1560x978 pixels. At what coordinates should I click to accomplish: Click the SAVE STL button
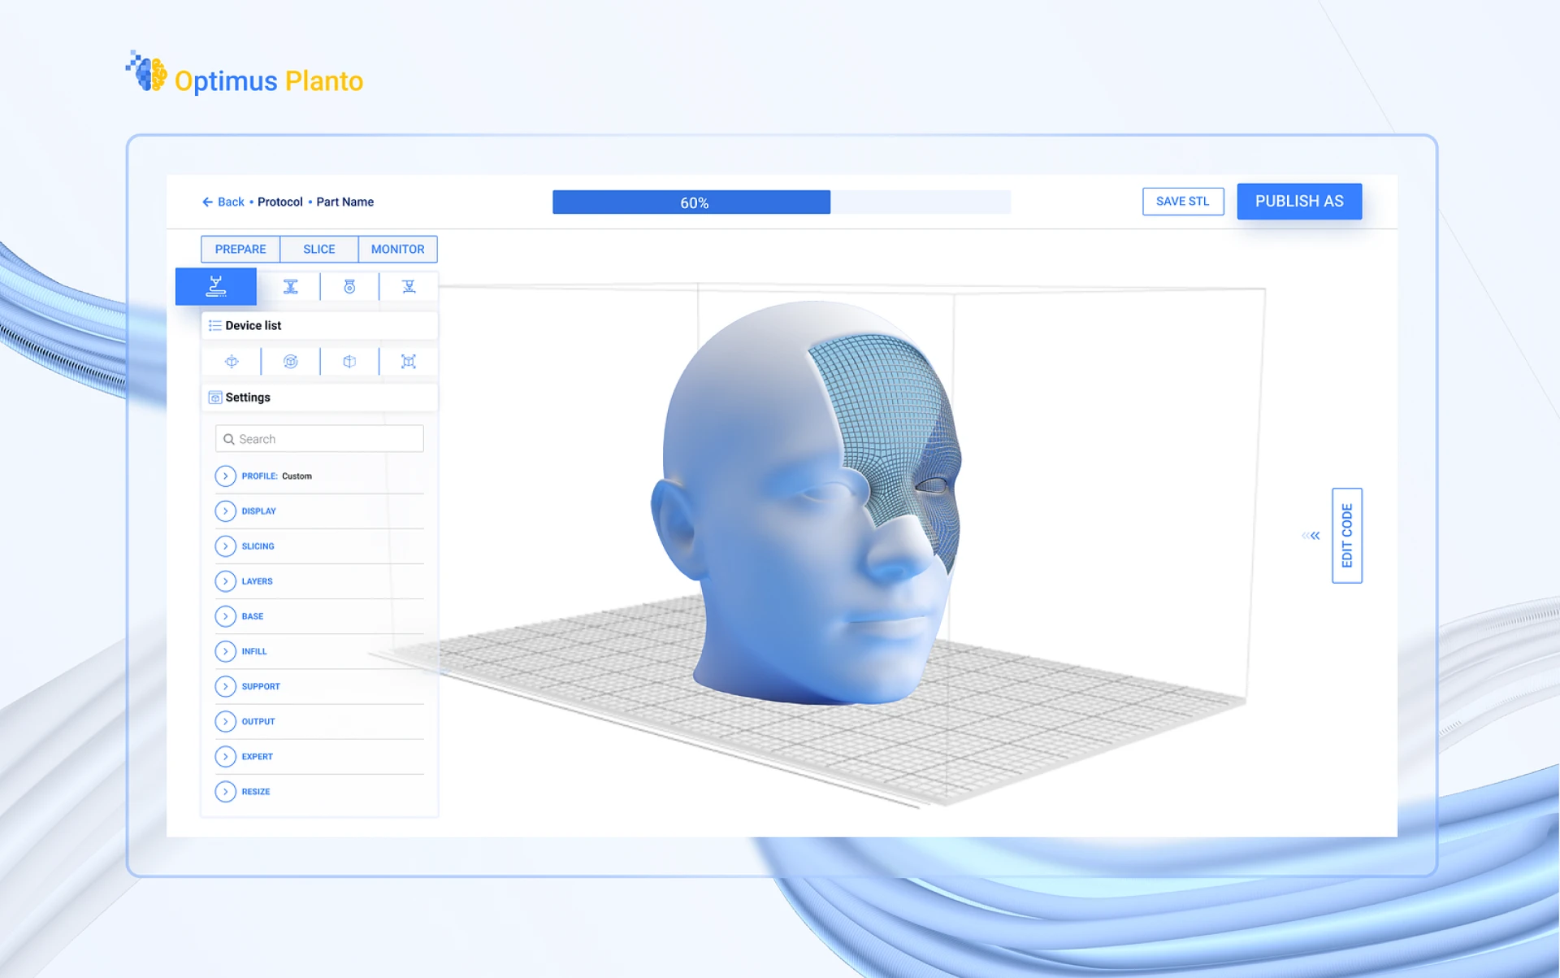point(1182,201)
